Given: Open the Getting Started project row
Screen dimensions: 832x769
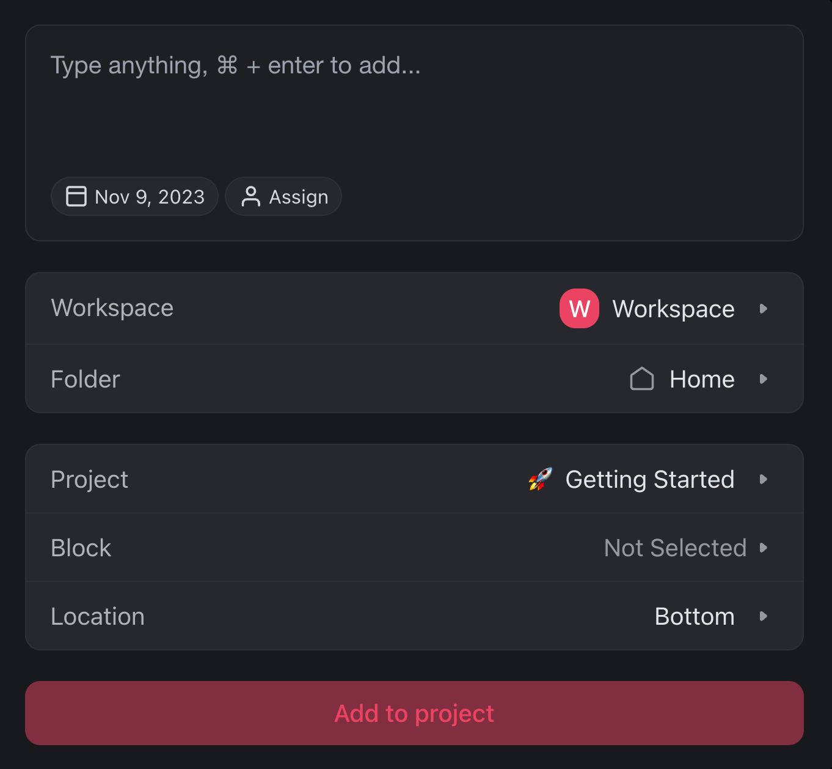Looking at the screenshot, I should click(x=414, y=479).
